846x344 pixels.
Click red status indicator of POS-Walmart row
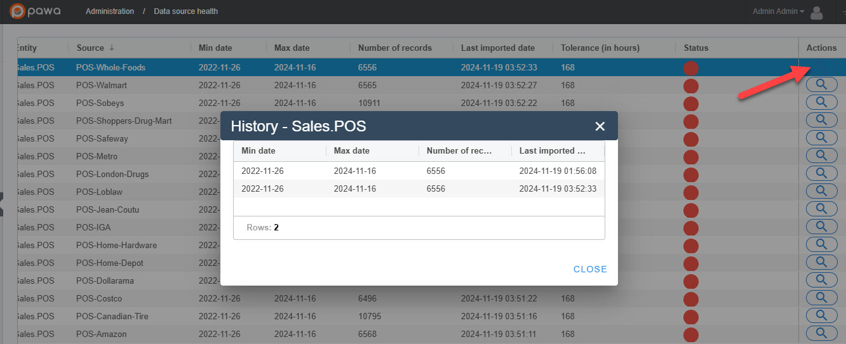690,85
